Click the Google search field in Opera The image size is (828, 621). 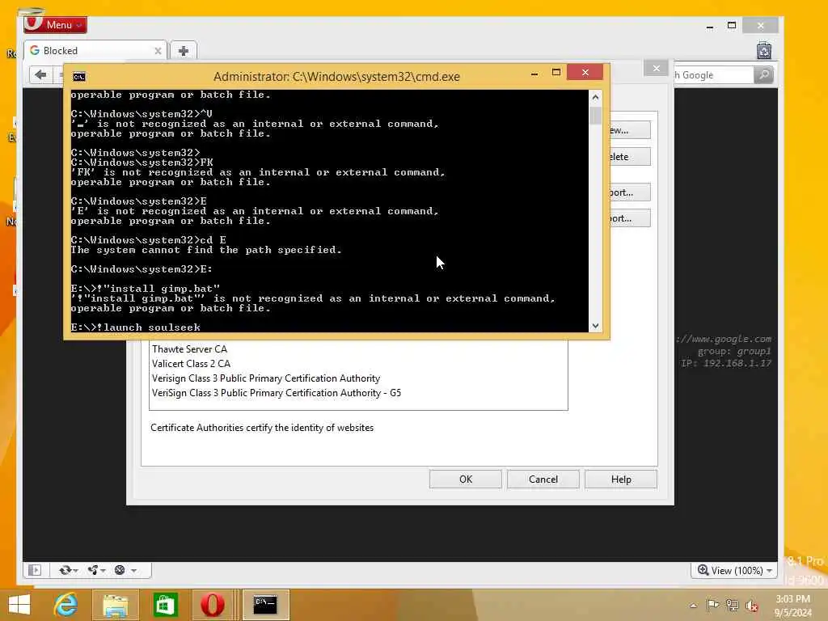point(712,75)
